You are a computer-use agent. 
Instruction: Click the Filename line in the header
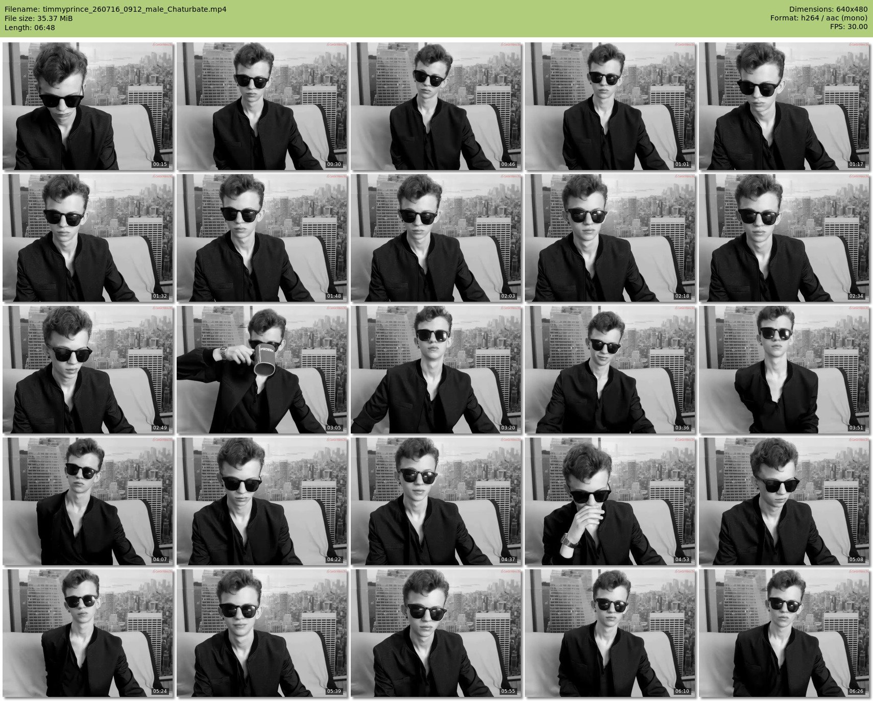tap(115, 9)
